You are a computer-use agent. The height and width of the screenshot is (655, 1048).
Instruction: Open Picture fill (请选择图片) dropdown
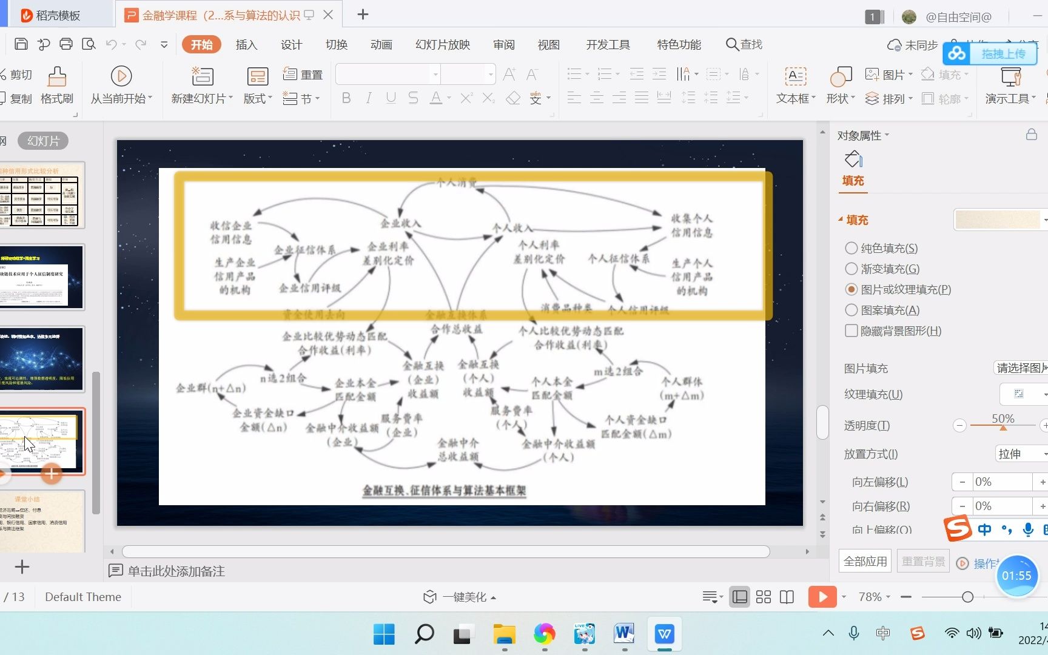point(1021,368)
